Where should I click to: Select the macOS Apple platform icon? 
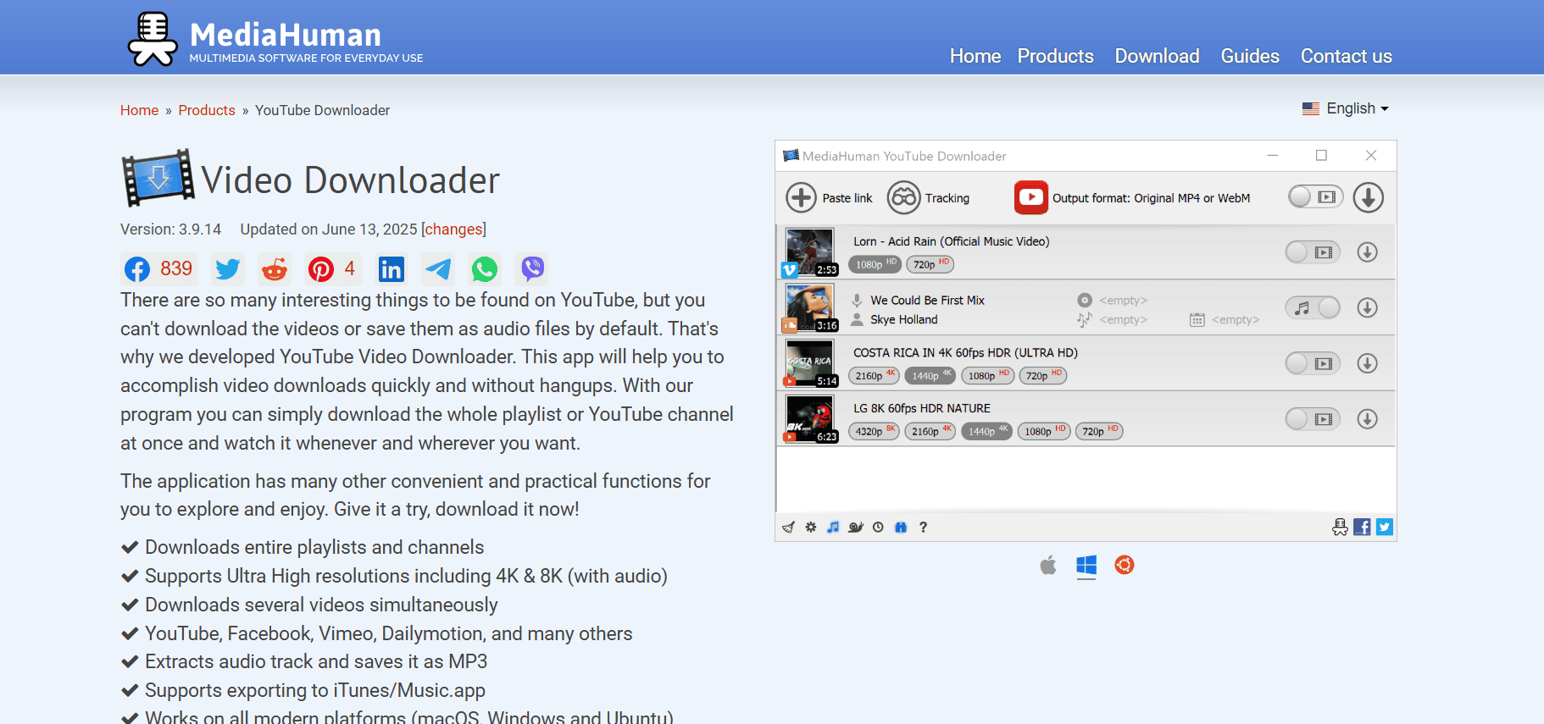tap(1048, 565)
